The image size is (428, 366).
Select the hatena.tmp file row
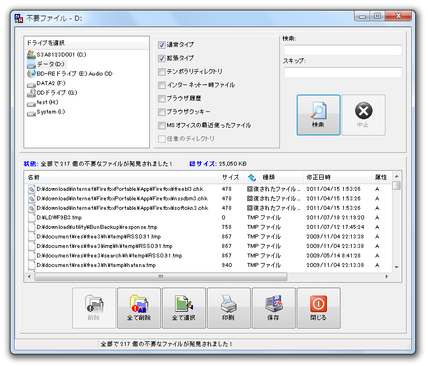[x=209, y=265]
